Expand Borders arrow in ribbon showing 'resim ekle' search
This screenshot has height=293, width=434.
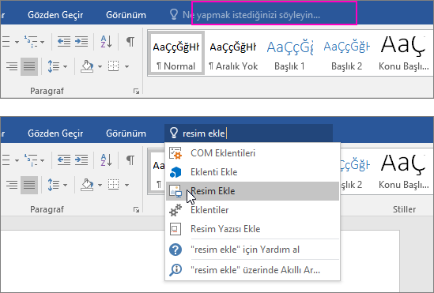[126, 185]
